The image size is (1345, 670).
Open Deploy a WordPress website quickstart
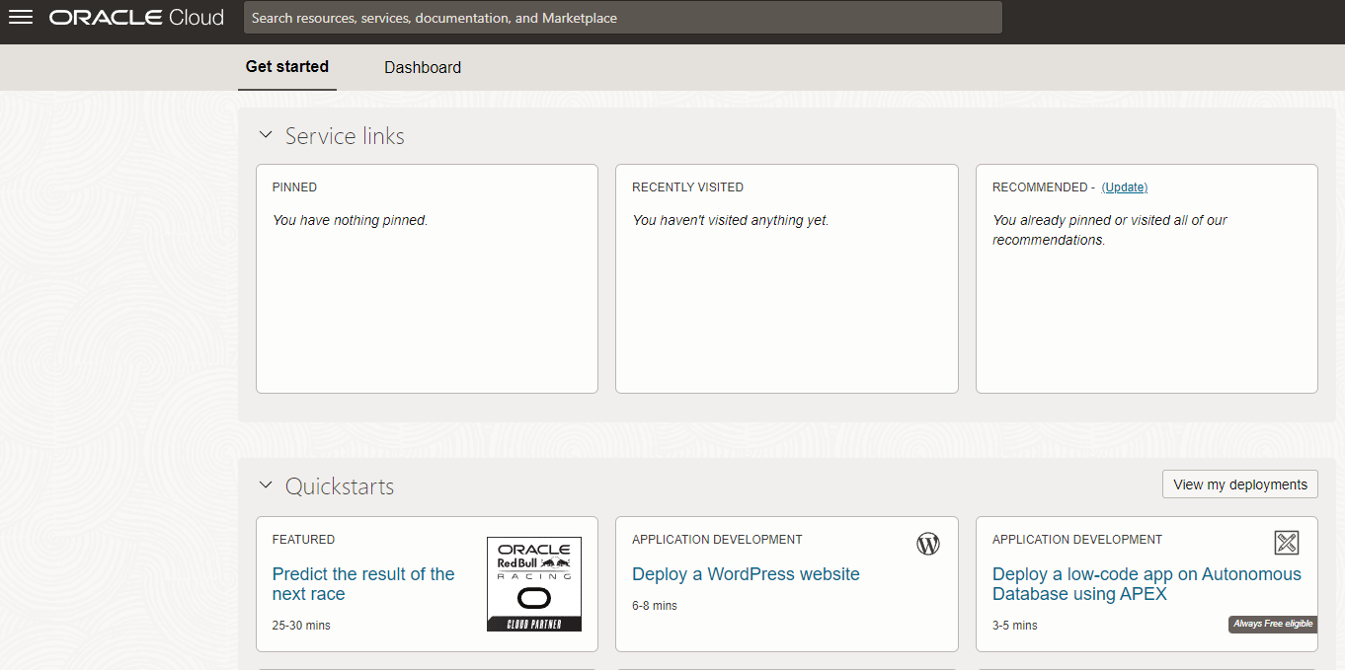746,574
